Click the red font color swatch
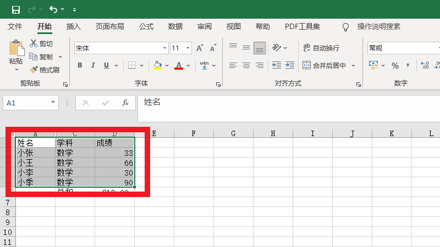440x247 pixels. pyautogui.click(x=179, y=65)
